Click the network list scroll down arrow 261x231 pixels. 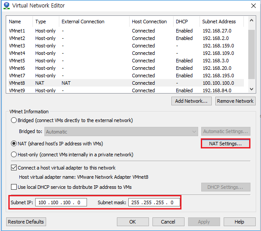pos(251,89)
